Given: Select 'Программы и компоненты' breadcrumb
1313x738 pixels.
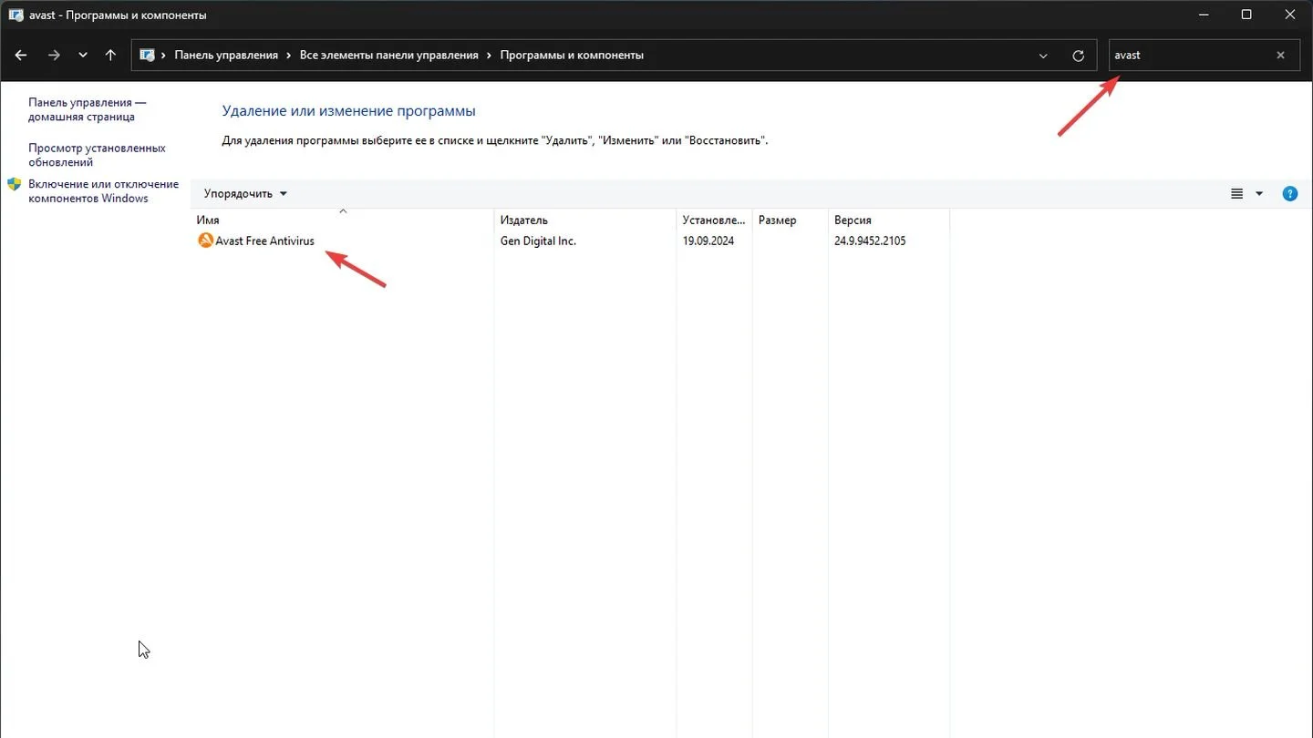Looking at the screenshot, I should pos(572,55).
